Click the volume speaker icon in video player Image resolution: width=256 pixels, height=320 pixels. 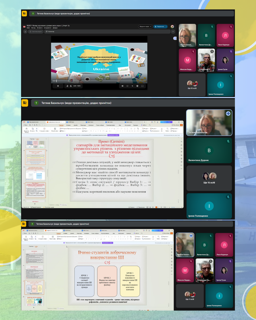click(x=123, y=86)
